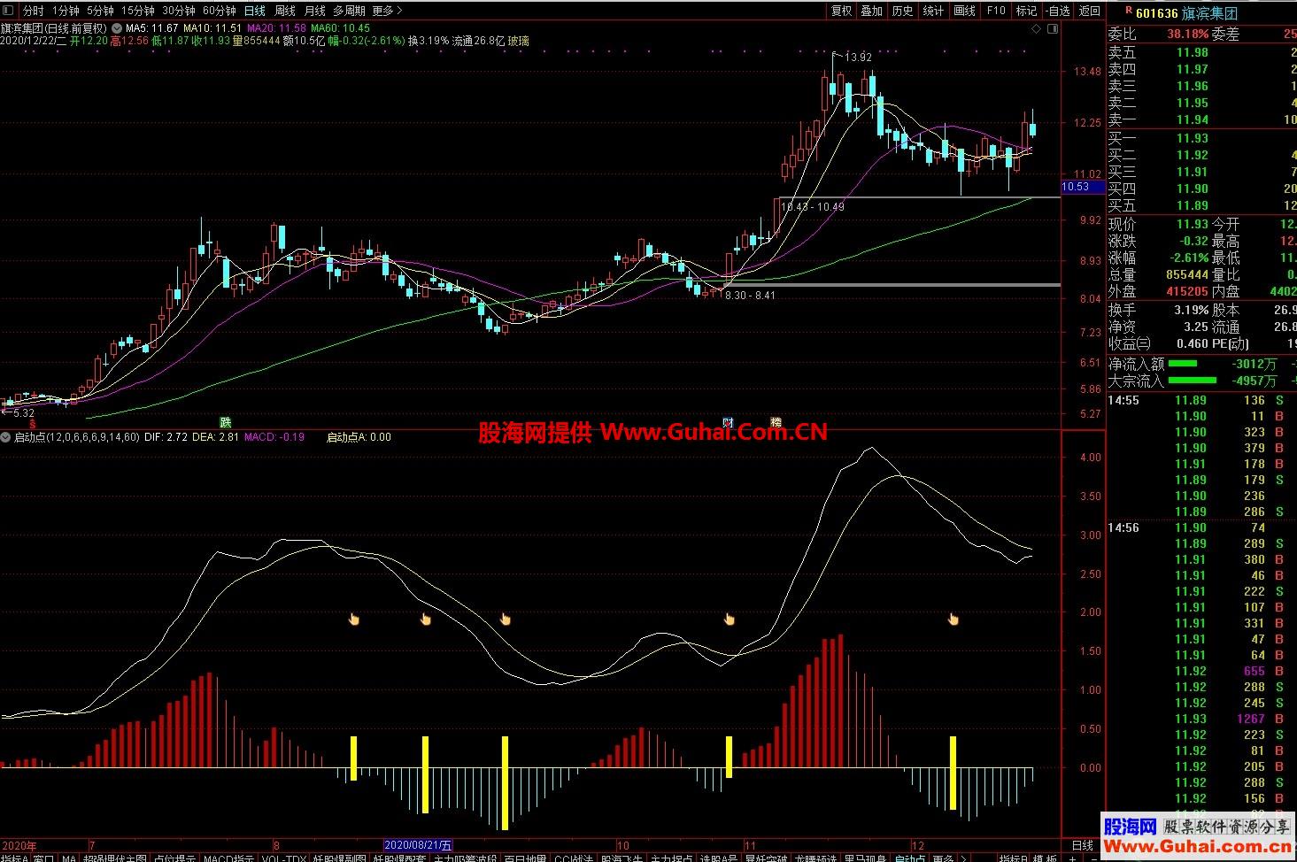This screenshot has width=1297, height=862.
Task: Click the 财 info marker under price chart
Action: click(728, 422)
